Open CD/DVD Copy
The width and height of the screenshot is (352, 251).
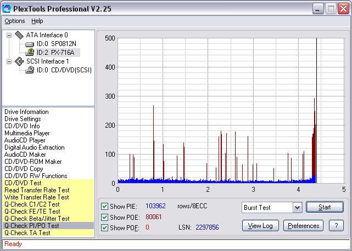(24, 169)
